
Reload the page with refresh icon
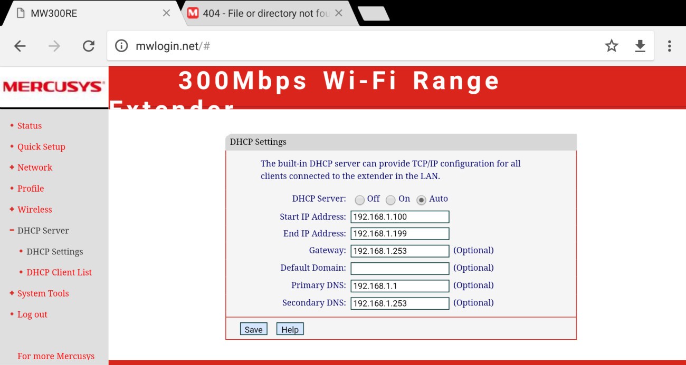point(88,46)
